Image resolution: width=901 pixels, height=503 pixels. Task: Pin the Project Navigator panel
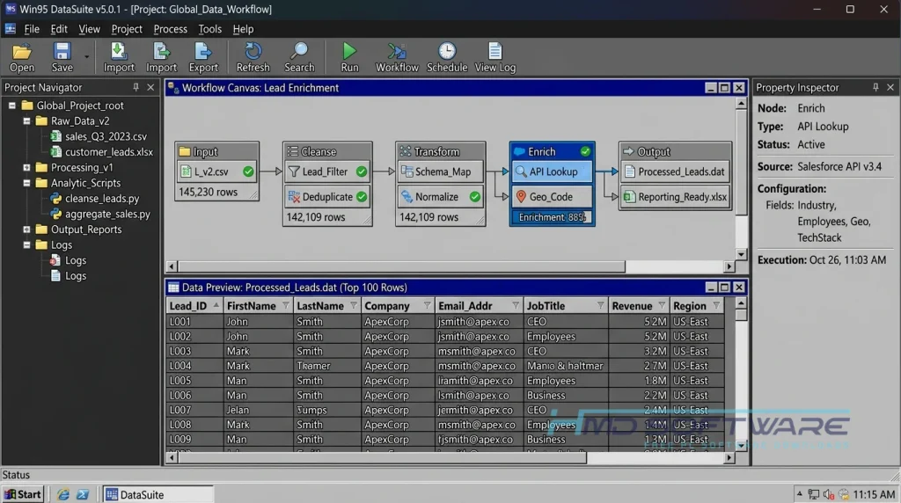click(x=136, y=87)
